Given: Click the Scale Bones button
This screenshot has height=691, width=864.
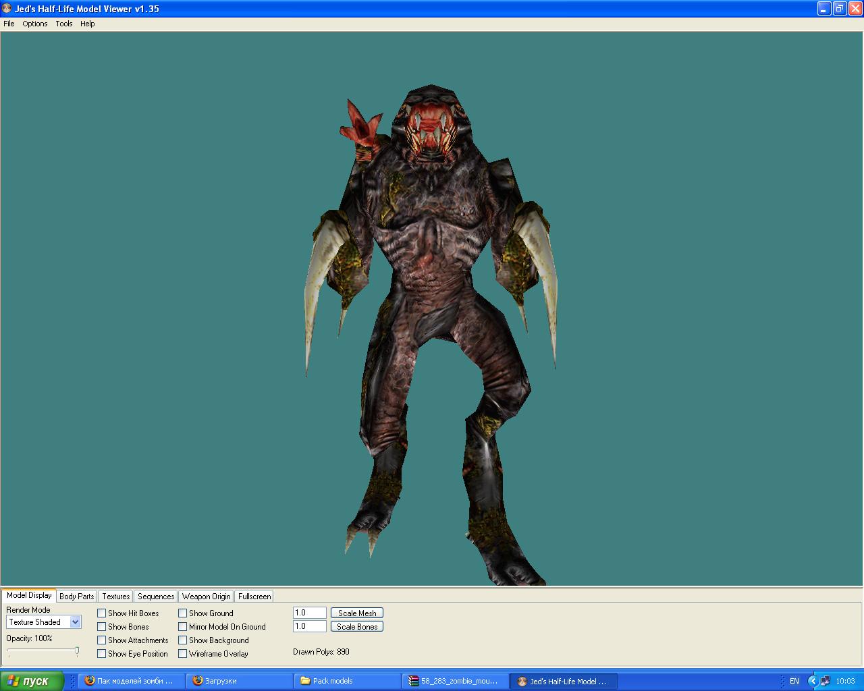Looking at the screenshot, I should (357, 627).
